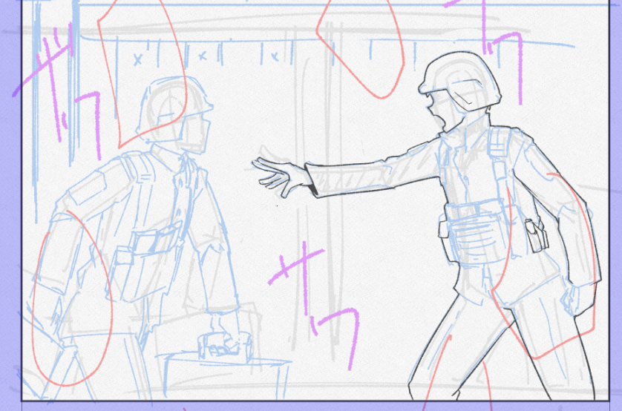Click the purple sound effect below outstretched hand
The image size is (622, 411).
click(x=313, y=305)
